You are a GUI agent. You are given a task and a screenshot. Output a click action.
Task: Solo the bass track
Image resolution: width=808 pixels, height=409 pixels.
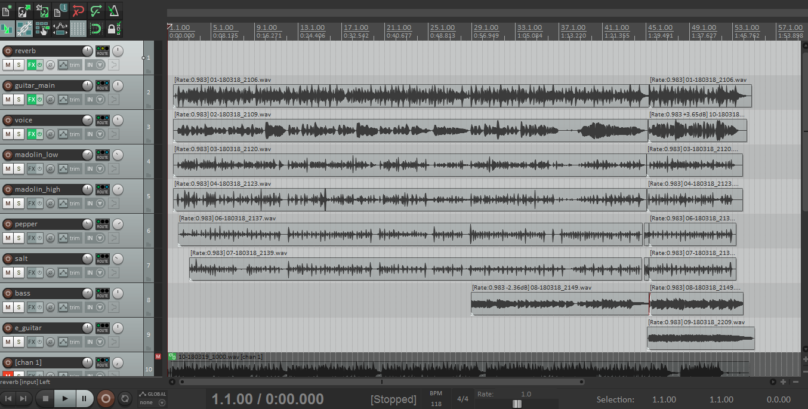tap(19, 307)
